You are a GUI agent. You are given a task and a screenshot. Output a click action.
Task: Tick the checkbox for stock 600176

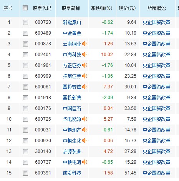coord(25,108)
